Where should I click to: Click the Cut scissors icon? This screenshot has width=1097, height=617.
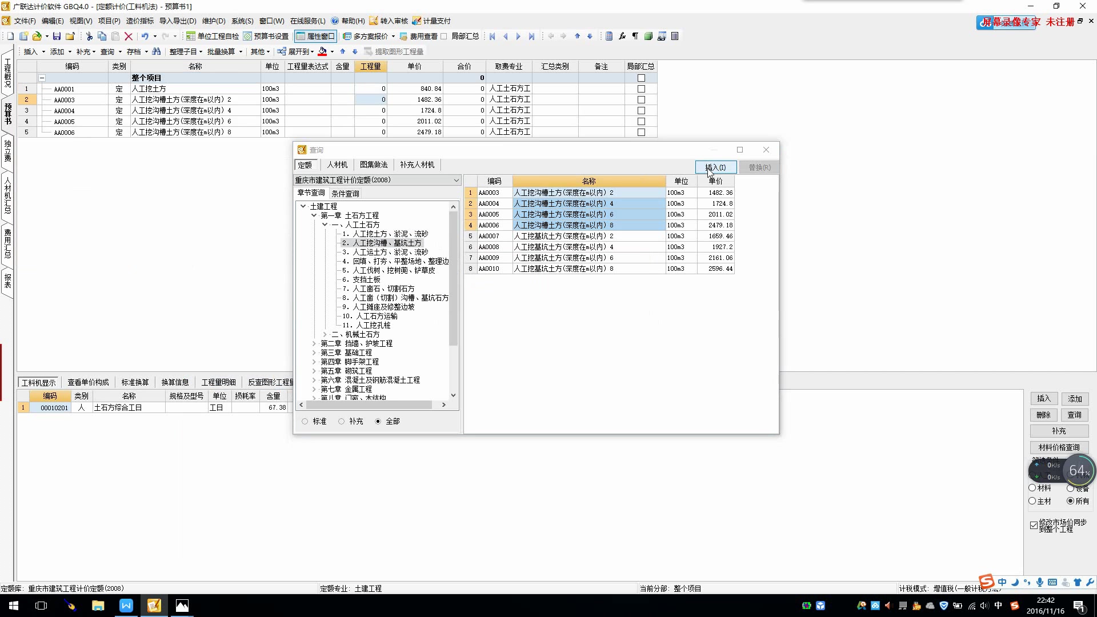(89, 36)
